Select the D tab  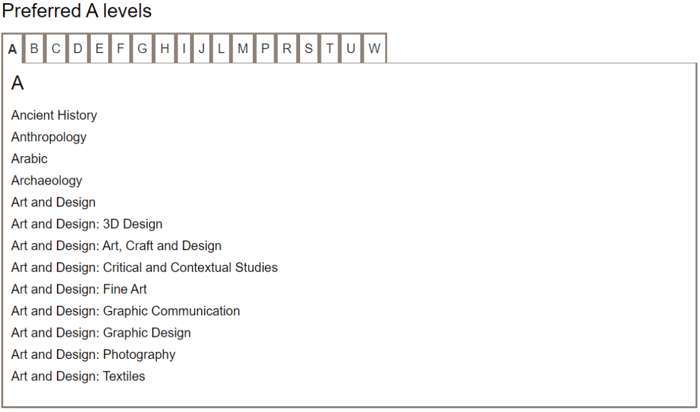click(x=78, y=49)
